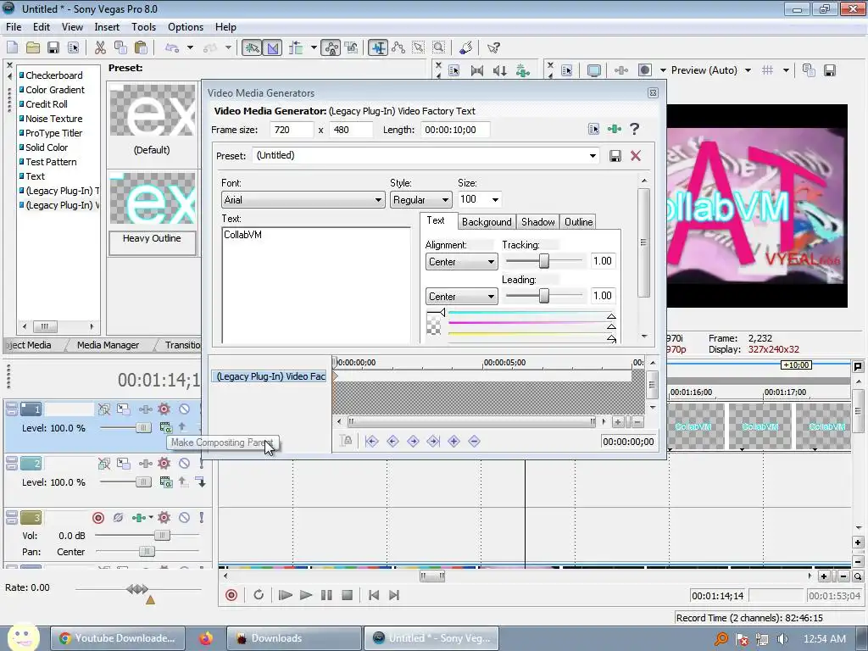Select Color Gradient in the generators list
The image size is (868, 651).
tap(55, 90)
